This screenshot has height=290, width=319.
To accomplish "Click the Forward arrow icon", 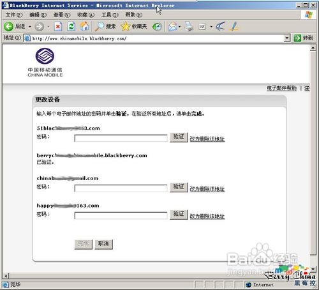I will pos(39,27).
